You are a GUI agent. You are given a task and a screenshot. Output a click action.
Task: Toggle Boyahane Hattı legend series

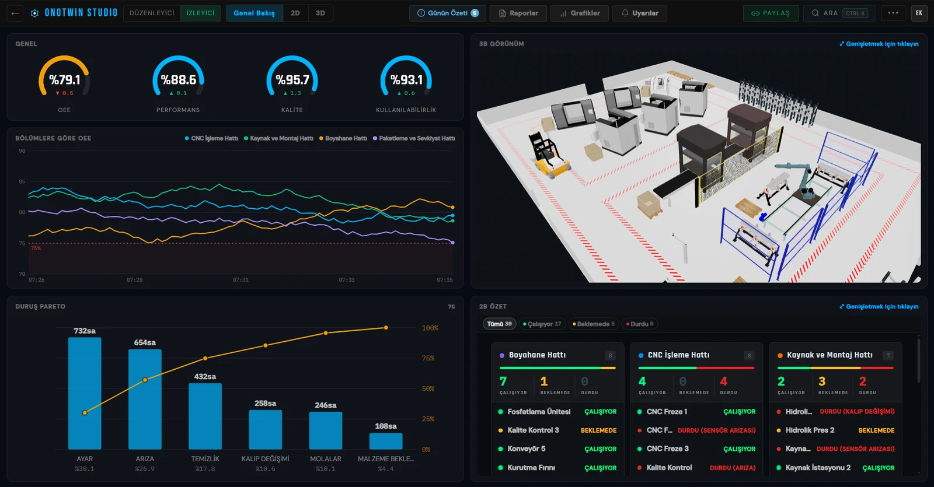(x=343, y=138)
